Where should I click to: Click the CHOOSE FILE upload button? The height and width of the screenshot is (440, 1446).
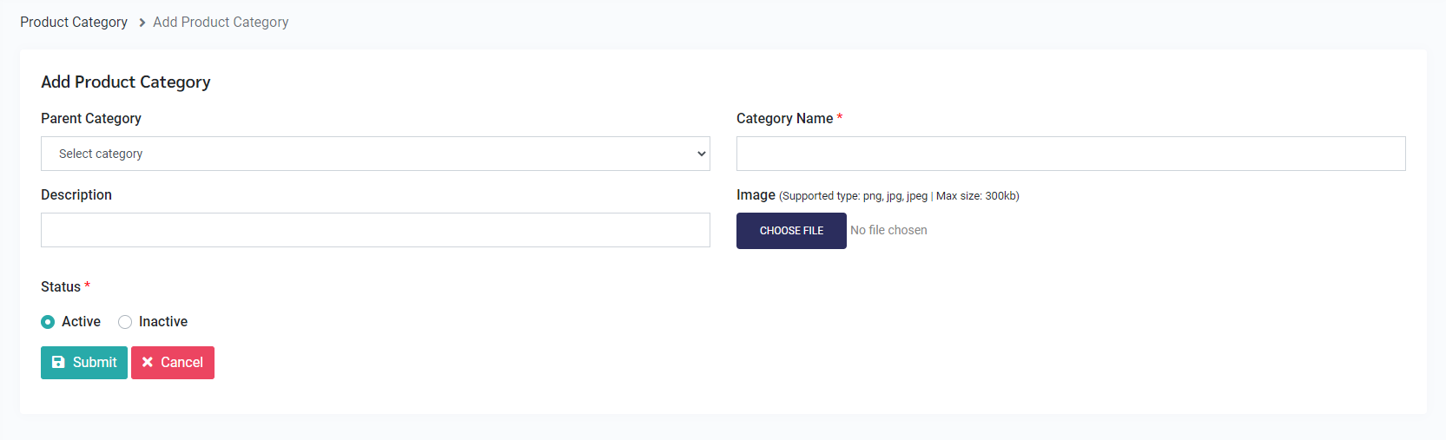pos(791,231)
